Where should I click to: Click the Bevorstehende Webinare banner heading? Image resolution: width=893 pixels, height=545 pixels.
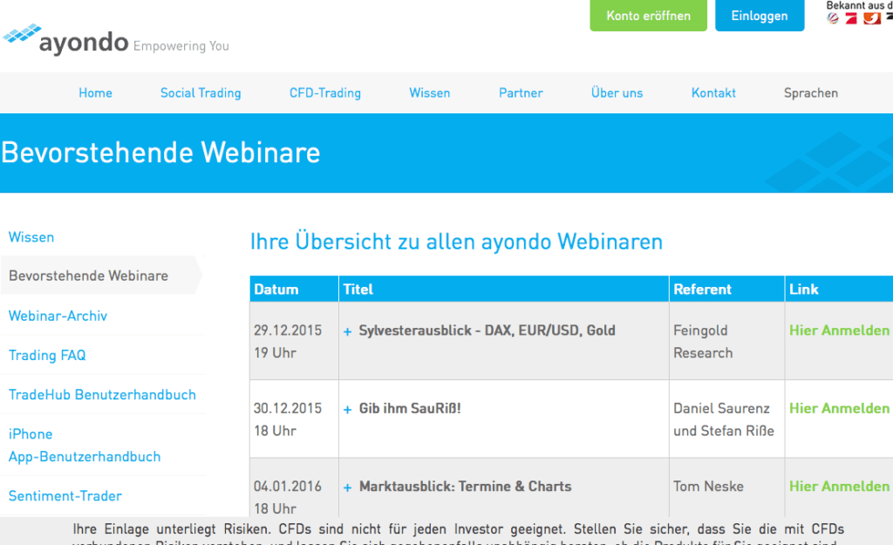[x=160, y=153]
